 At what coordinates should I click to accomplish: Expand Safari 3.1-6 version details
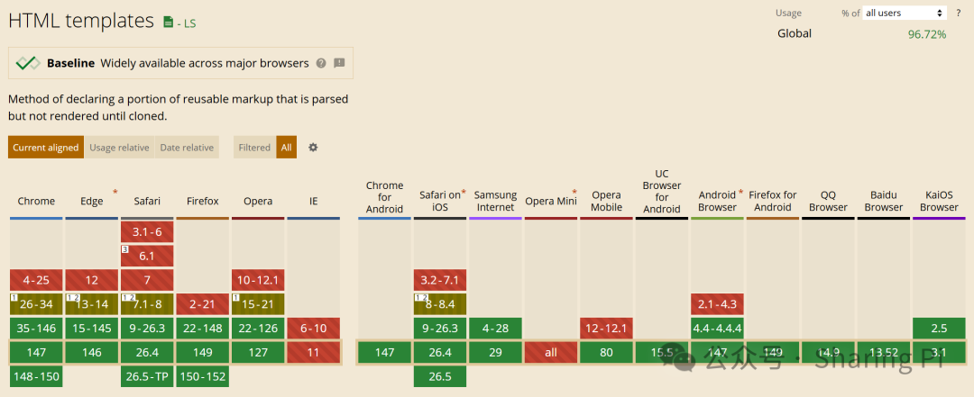(x=147, y=232)
